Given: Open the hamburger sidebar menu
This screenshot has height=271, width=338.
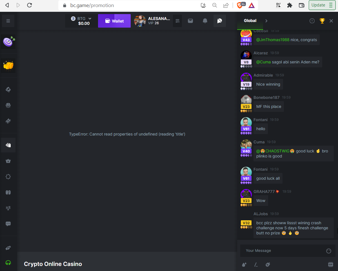Looking at the screenshot, I should click(8, 21).
